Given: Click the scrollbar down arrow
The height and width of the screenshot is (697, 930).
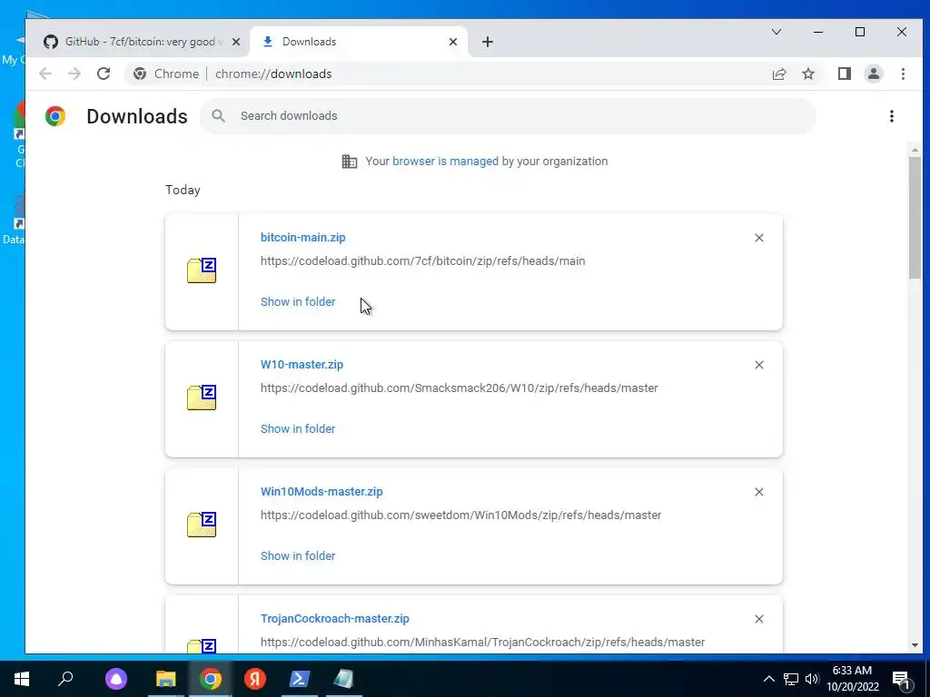Looking at the screenshot, I should 915,645.
